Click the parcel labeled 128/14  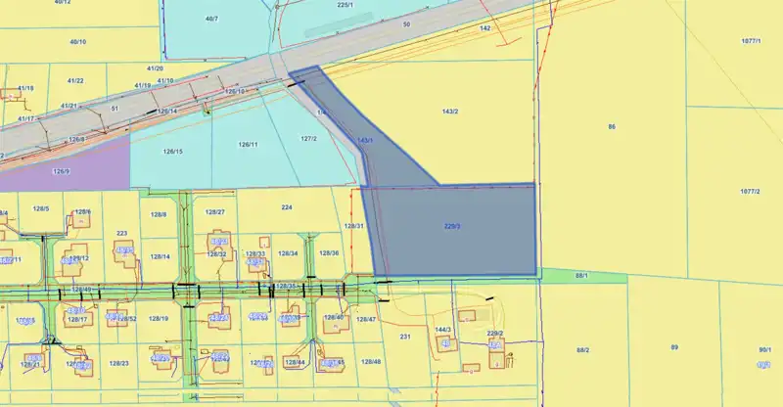click(161, 256)
